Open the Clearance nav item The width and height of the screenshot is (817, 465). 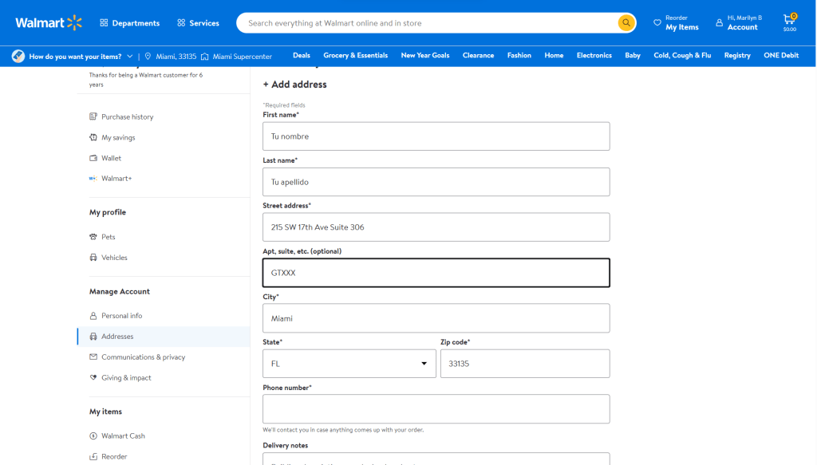[479, 55]
